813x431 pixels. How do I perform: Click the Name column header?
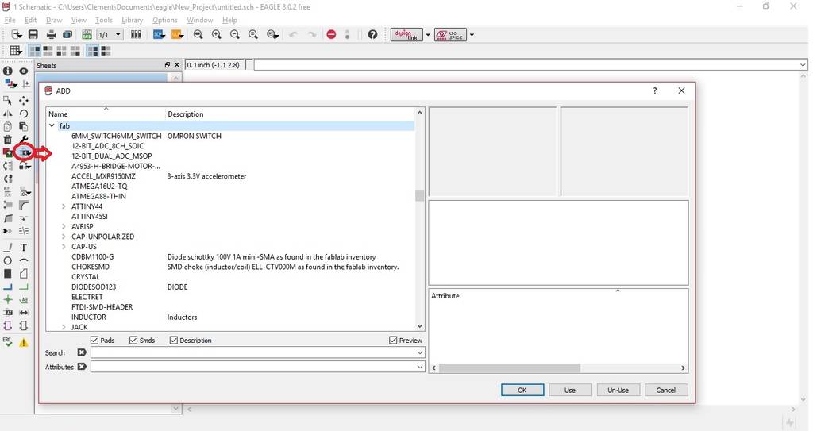[106, 114]
